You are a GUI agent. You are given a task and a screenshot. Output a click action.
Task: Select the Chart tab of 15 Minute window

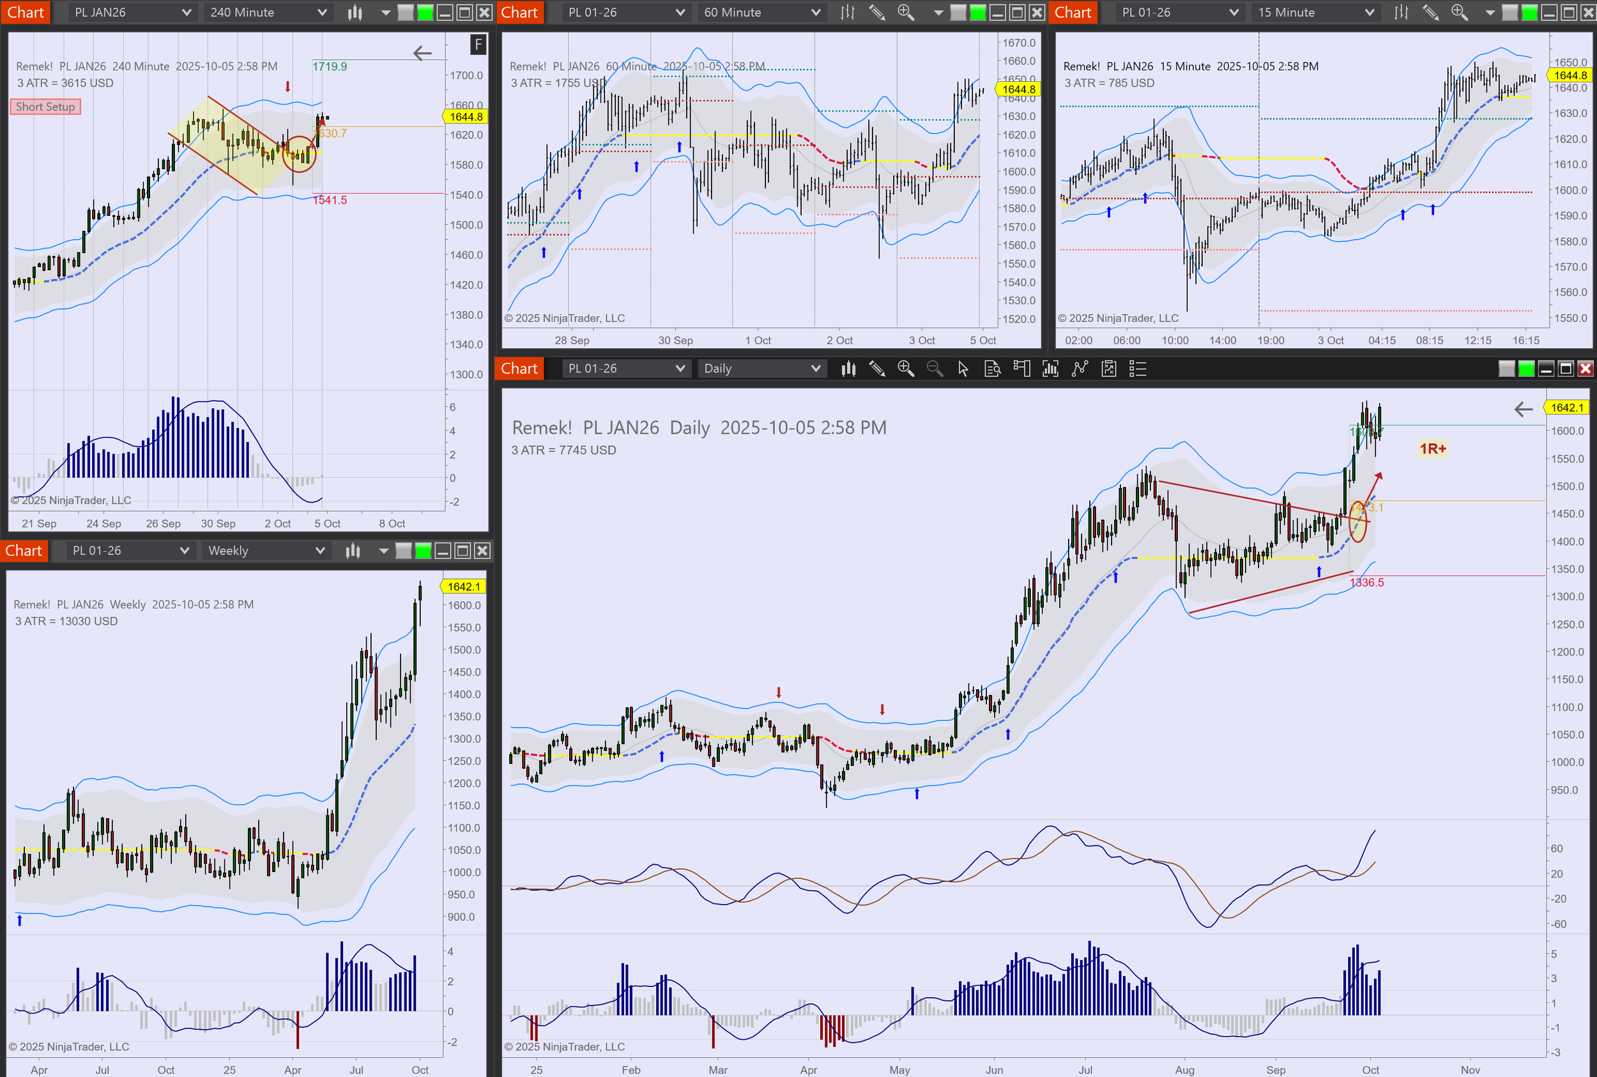pos(1073,12)
